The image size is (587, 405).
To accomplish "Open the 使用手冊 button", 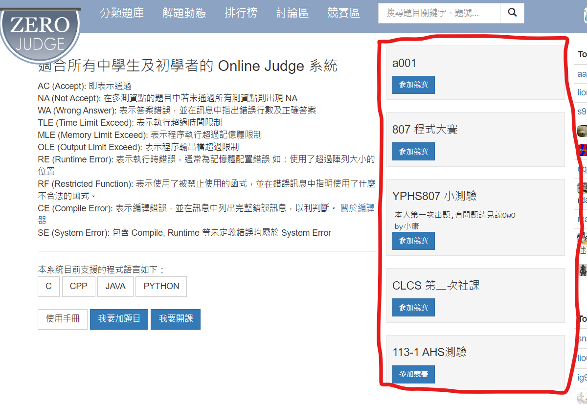I will coord(63,319).
